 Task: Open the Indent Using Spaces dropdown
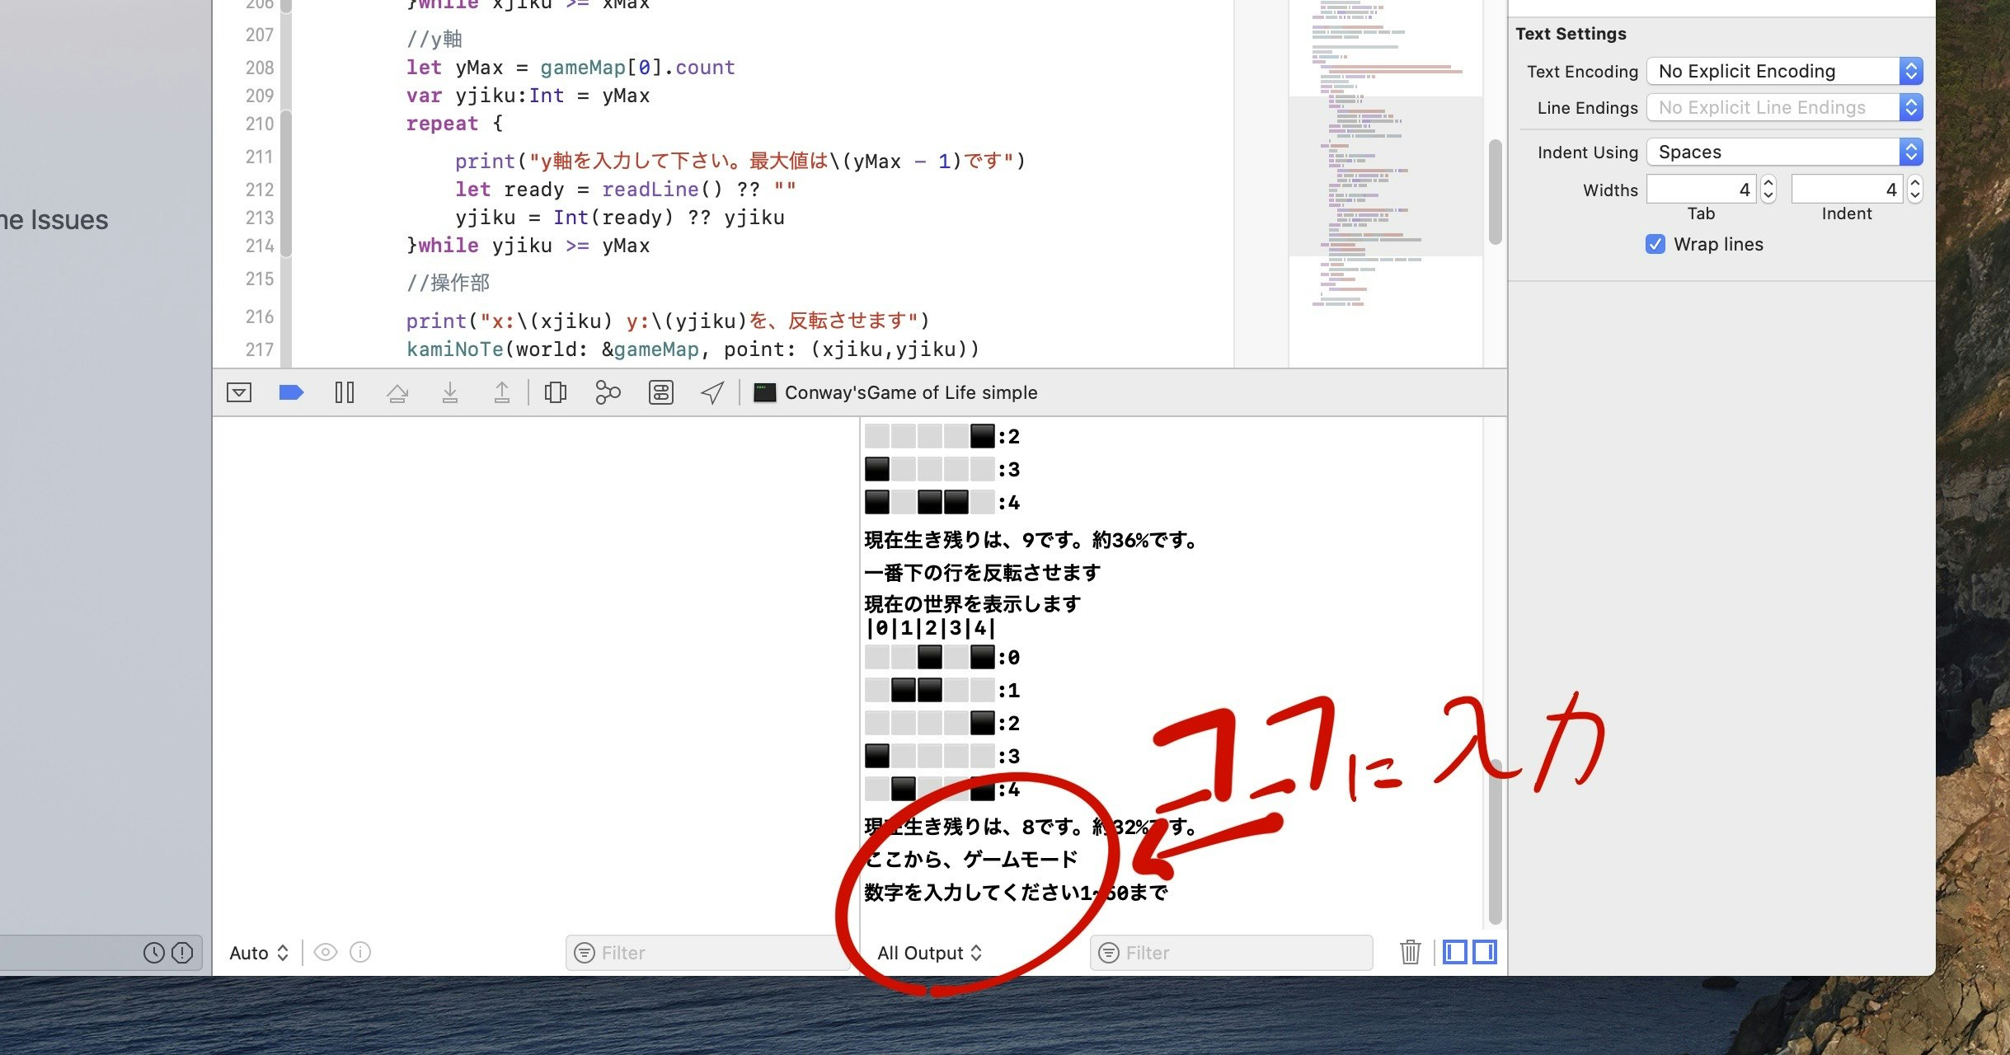click(1784, 152)
